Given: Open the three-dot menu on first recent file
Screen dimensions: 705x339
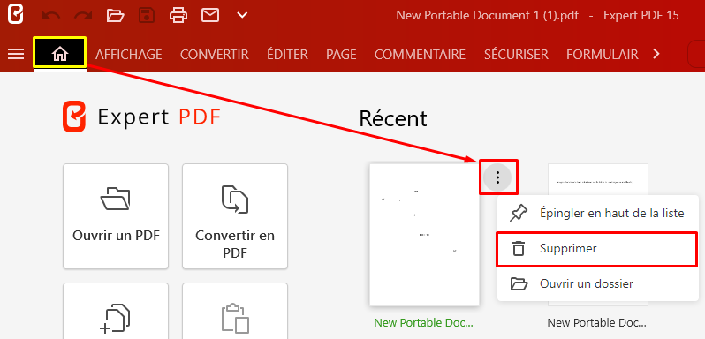Looking at the screenshot, I should 497,177.
